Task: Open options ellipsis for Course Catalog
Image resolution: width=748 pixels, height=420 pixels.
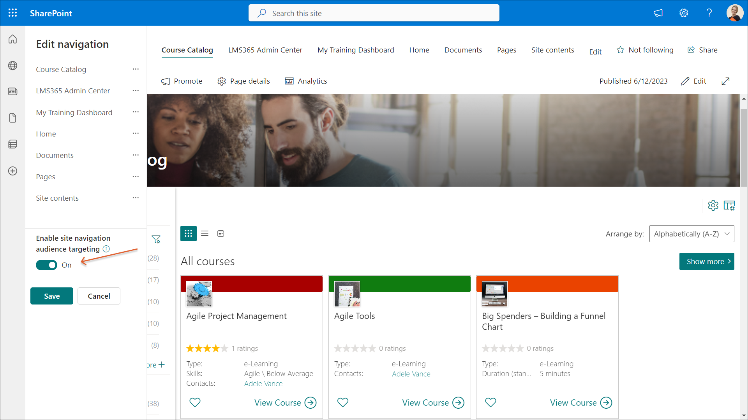Action: (x=136, y=69)
